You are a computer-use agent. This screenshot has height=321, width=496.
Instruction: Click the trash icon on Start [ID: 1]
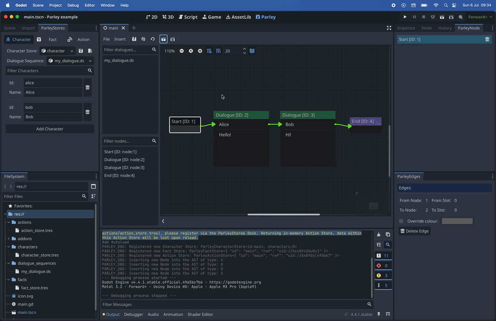[487, 40]
